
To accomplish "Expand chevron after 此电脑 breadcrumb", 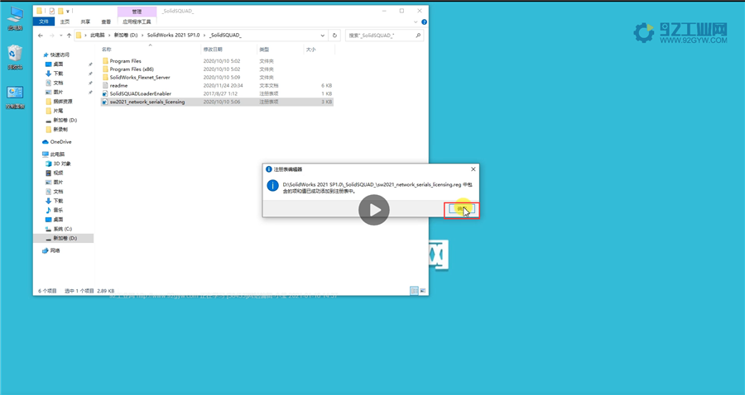I will click(x=109, y=36).
